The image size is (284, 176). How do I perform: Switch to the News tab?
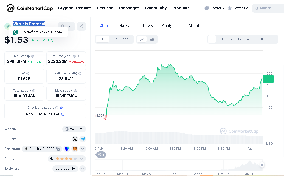point(148,25)
